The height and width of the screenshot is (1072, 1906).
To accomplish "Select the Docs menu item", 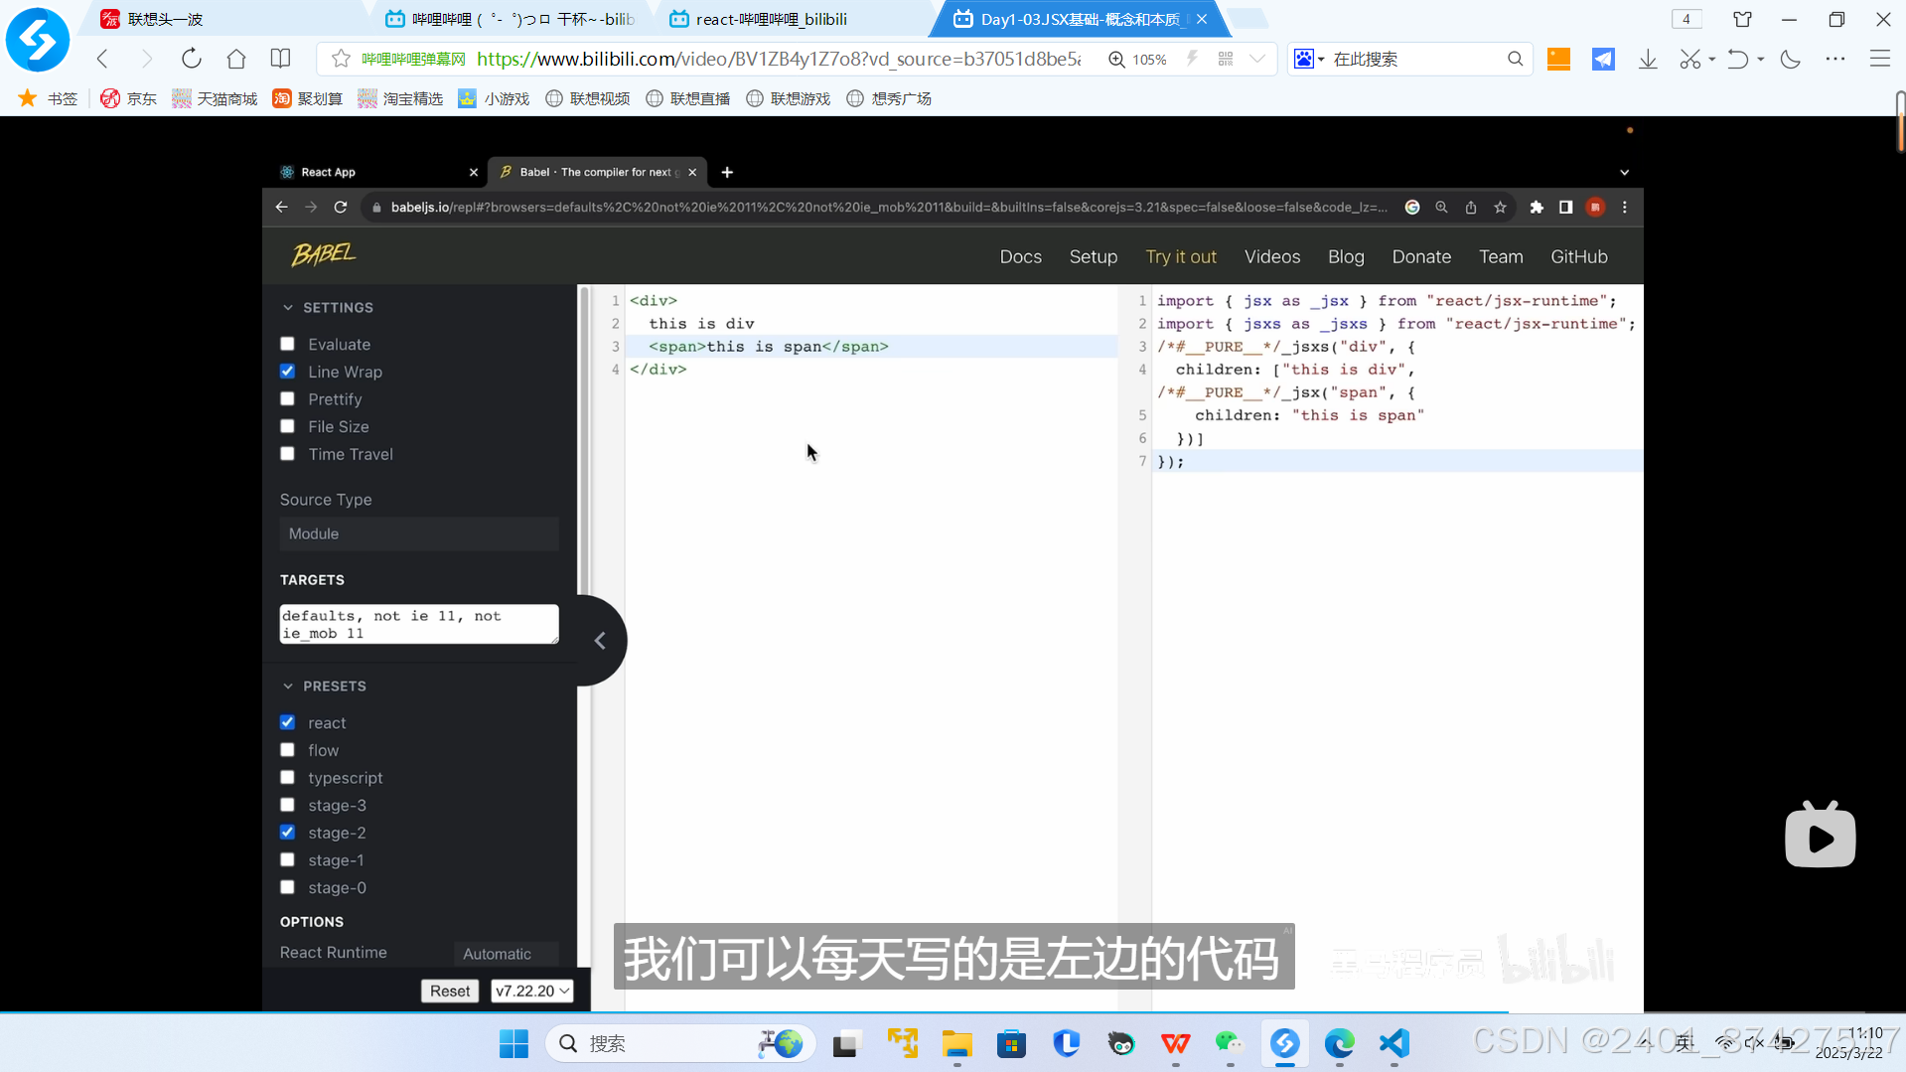I will pos(1020,256).
